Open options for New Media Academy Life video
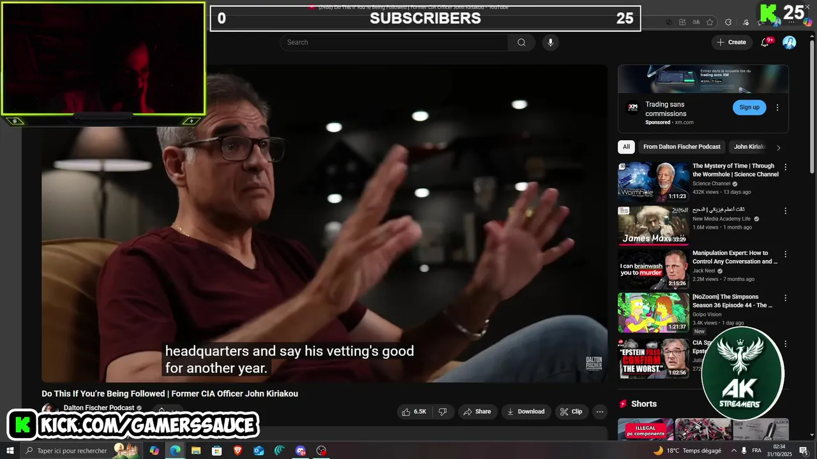This screenshot has height=459, width=817. tap(786, 210)
